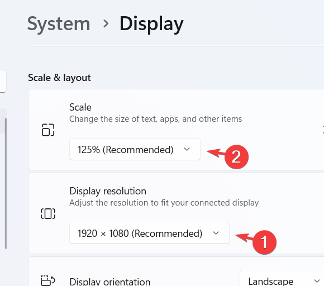Screen dimensions: 324x286
Task: Click the left sidebar vertical scrollbar
Action: [x=6, y=184]
